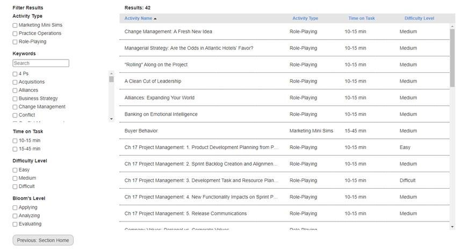Sort by Activity Name column header
Screen dimensions: 468x252
coord(138,18)
